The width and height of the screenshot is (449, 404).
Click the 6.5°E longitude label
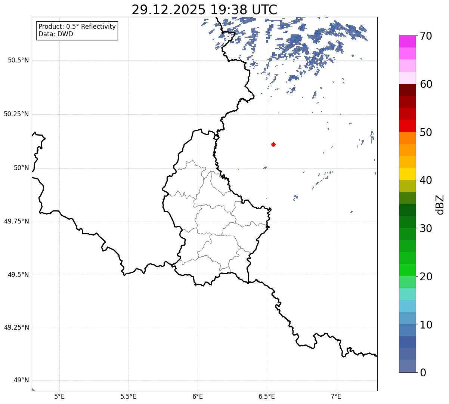pyautogui.click(x=267, y=396)
